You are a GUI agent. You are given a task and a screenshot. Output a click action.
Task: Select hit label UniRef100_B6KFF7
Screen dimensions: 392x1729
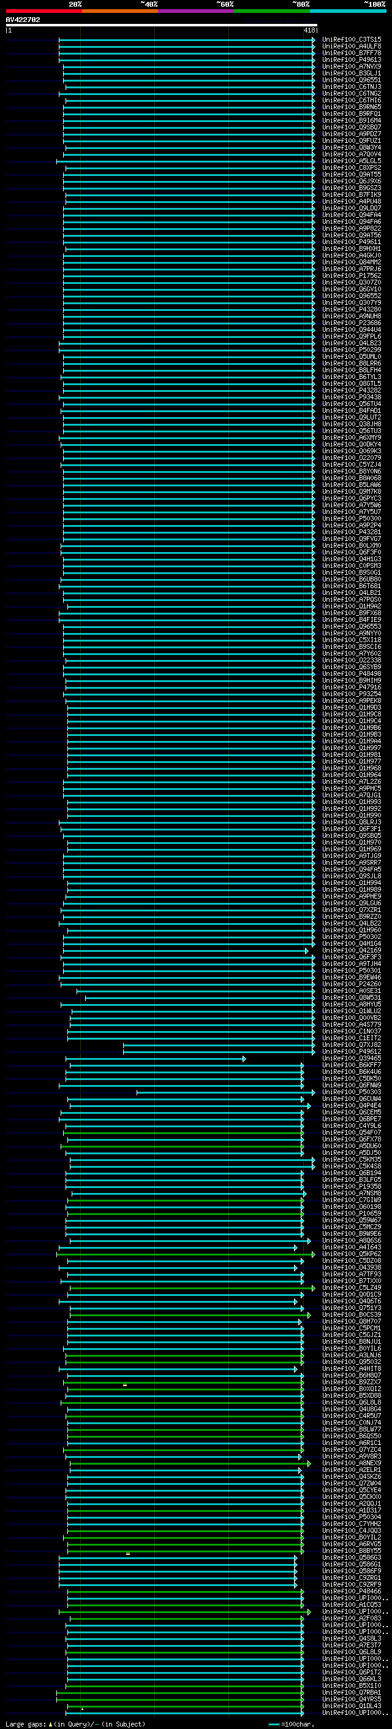point(352,1065)
